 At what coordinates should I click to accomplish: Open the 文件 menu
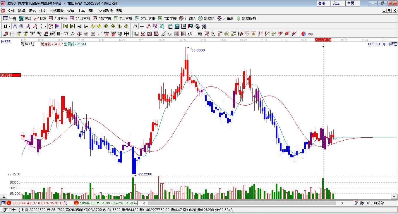point(11,11)
